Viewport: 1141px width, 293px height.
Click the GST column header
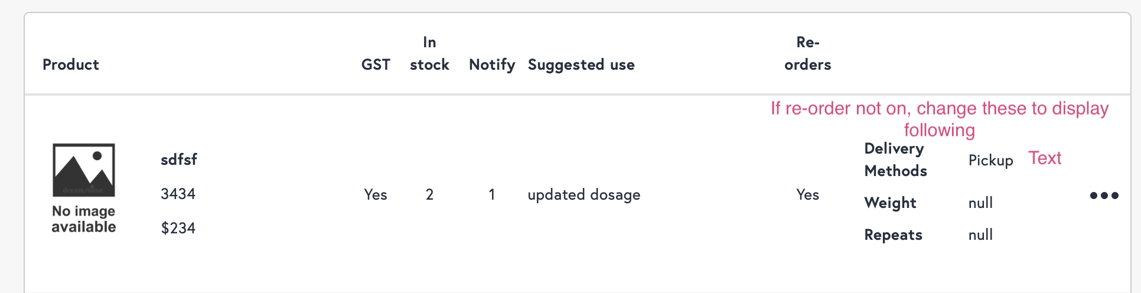376,64
